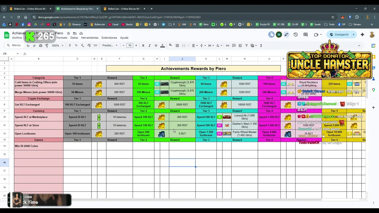Open text color picker
The width and height of the screenshot is (379, 213).
point(162,46)
